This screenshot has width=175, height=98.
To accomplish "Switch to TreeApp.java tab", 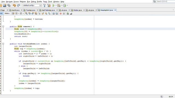I will 30,10.
